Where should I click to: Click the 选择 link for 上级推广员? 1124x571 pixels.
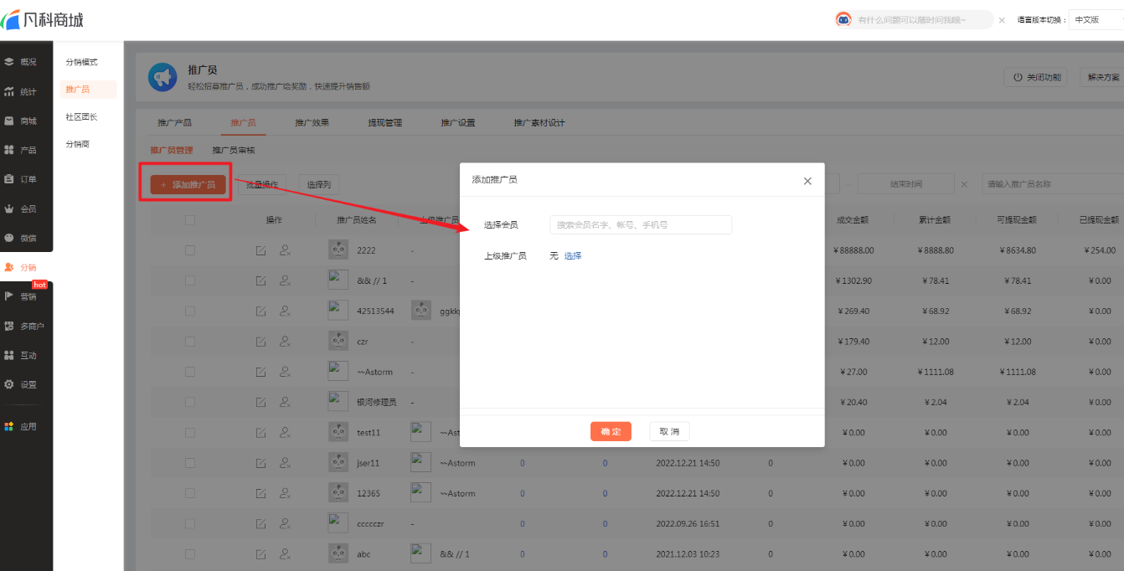coord(573,256)
